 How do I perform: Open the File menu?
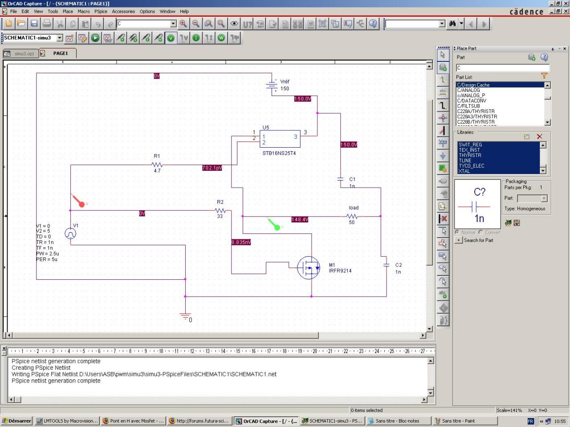[x=13, y=12]
